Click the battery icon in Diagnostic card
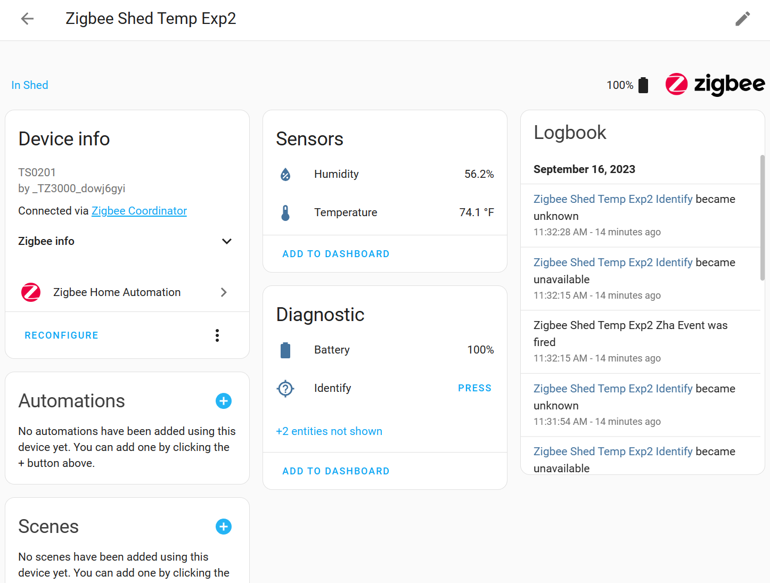Image resolution: width=770 pixels, height=583 pixels. point(285,350)
